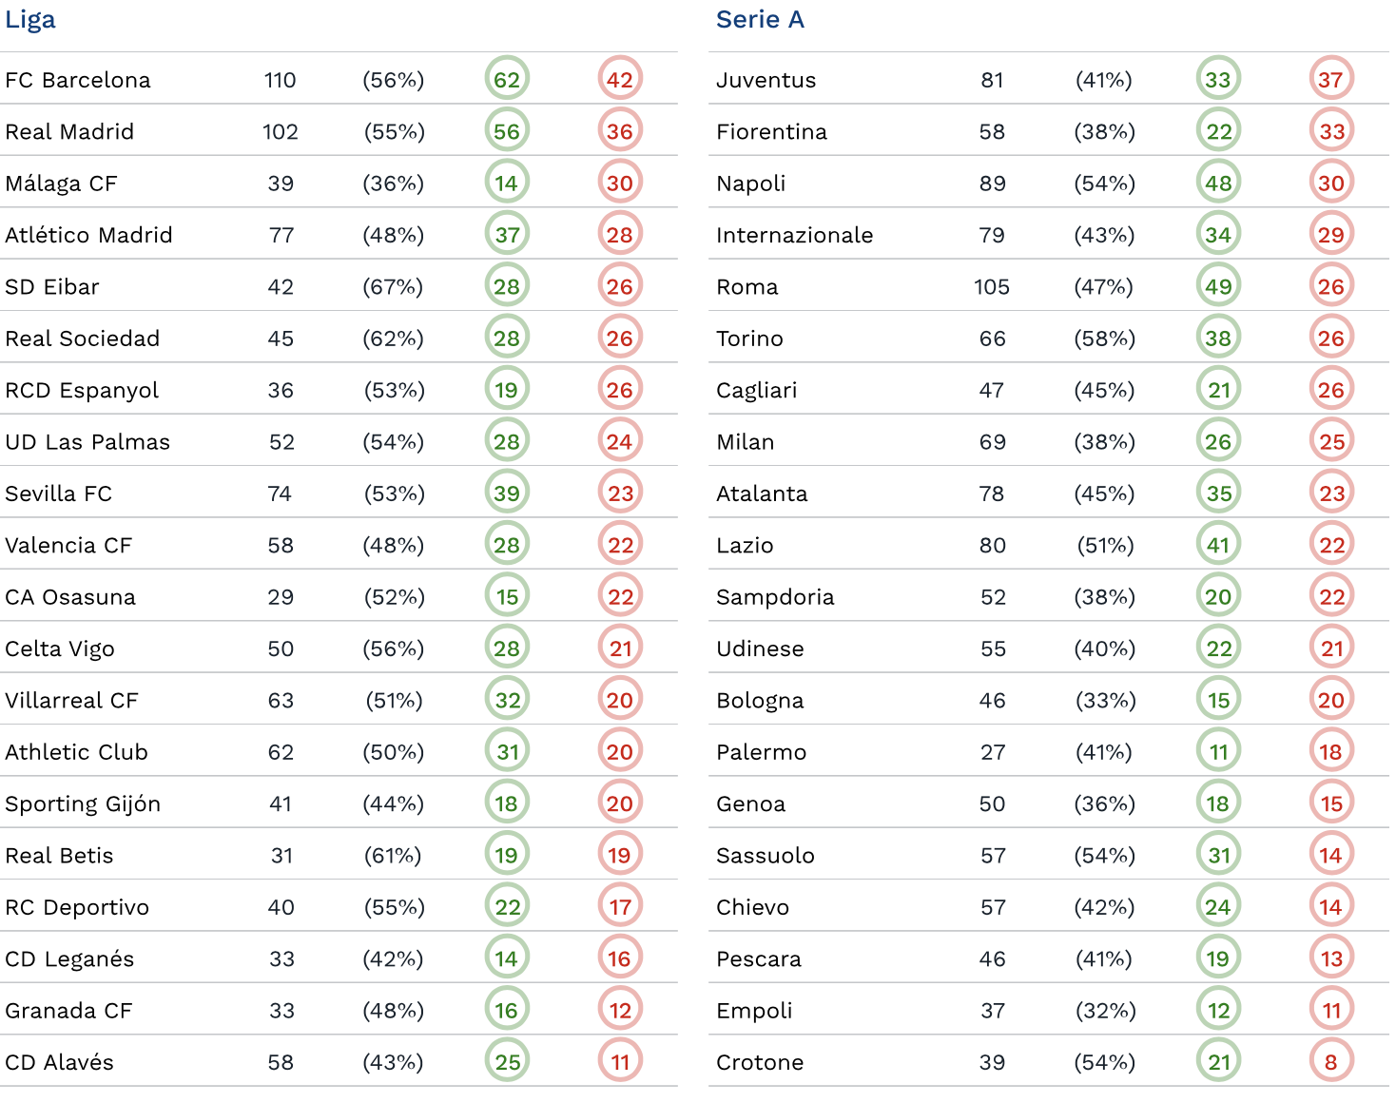Select Real Betis green 19 badge

tap(507, 855)
